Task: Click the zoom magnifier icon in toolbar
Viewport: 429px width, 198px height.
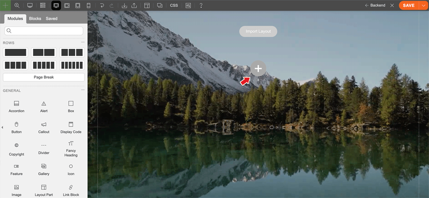Action: pos(17,5)
